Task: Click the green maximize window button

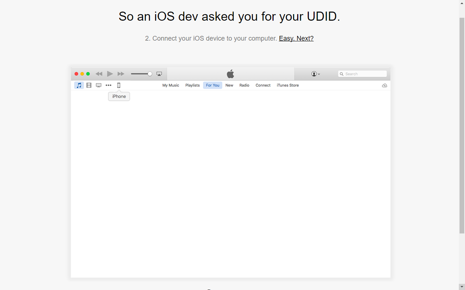Action: 88,74
